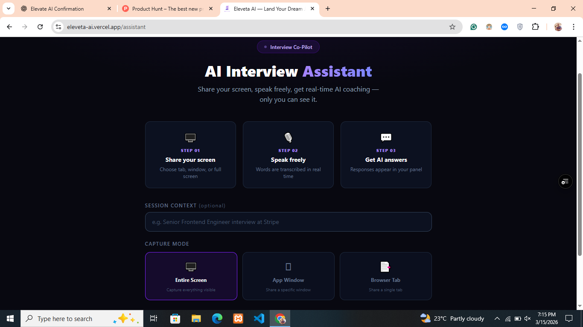Launch Visual Studio Code from taskbar
Viewport: 583px width, 327px height.
pyautogui.click(x=259, y=318)
